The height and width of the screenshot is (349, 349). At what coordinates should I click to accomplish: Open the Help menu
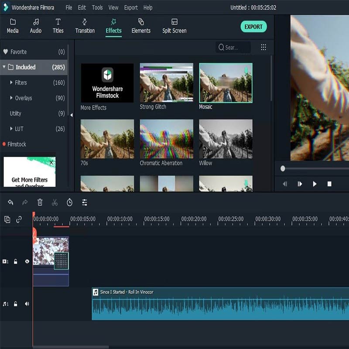click(x=148, y=7)
